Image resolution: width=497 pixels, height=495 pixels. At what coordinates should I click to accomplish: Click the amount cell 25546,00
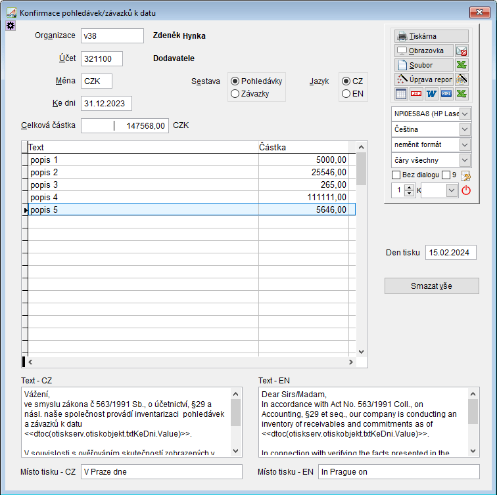click(x=304, y=172)
